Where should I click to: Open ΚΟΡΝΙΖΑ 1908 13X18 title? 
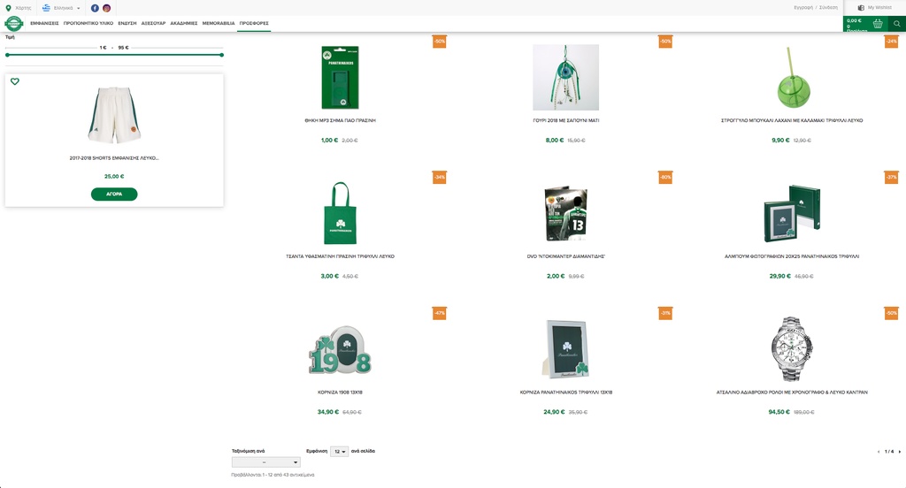click(x=341, y=393)
